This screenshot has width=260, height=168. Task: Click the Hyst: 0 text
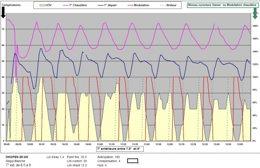102,165
